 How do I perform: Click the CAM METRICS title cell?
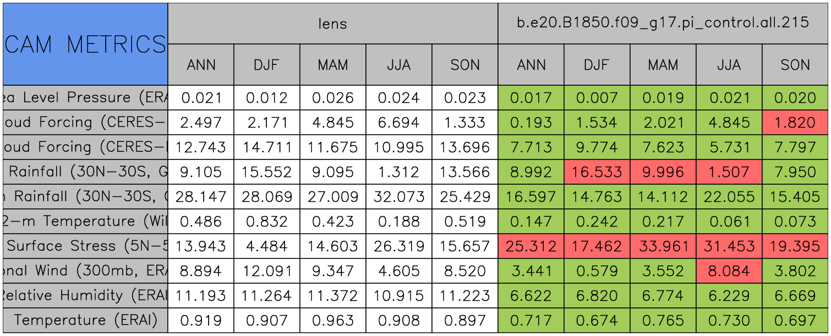point(85,44)
